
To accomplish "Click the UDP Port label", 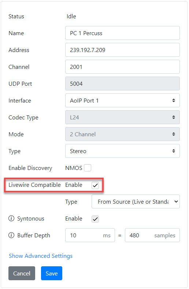I will (20, 84).
